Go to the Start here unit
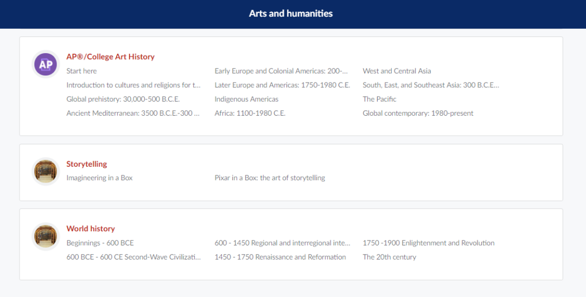The width and height of the screenshot is (586, 297). [x=81, y=71]
